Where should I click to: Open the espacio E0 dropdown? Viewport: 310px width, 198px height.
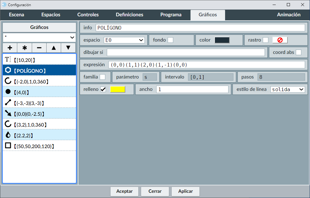[x=124, y=40]
